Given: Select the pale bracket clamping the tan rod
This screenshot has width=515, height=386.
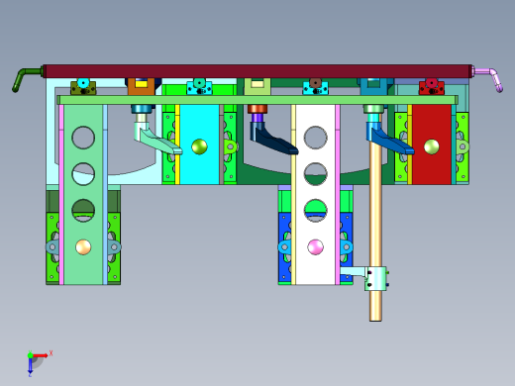Looking at the screenshot, I should point(375,278).
